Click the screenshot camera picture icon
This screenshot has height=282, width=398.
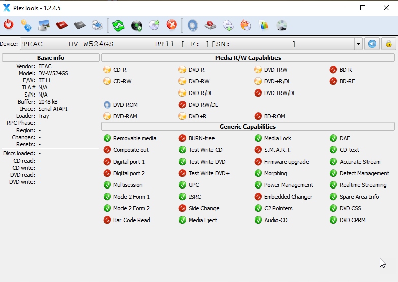point(44,25)
